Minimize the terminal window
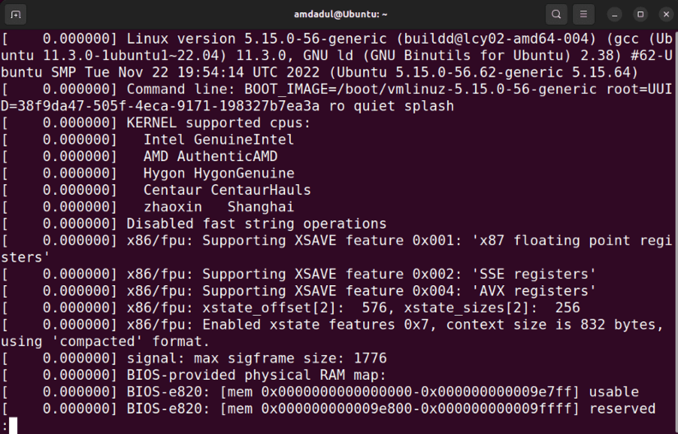Screen dimensions: 678x434 (x=614, y=14)
